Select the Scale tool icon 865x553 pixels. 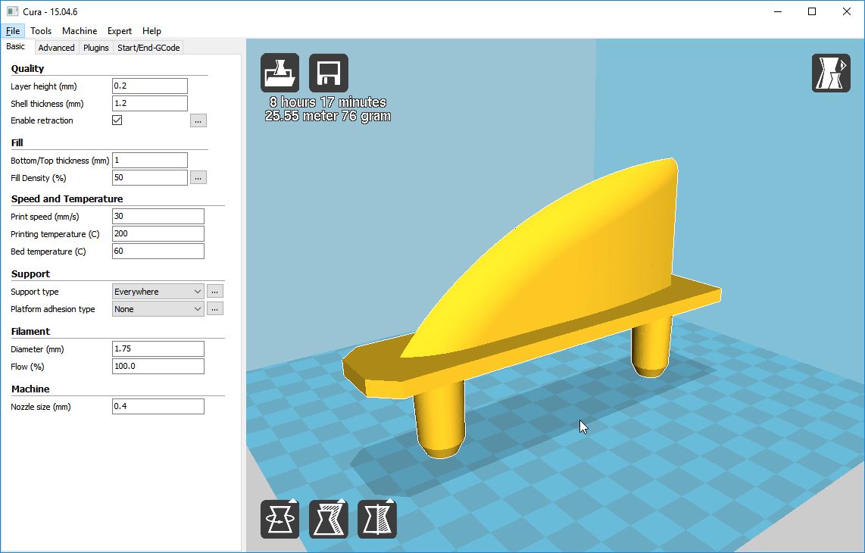pyautogui.click(x=328, y=519)
